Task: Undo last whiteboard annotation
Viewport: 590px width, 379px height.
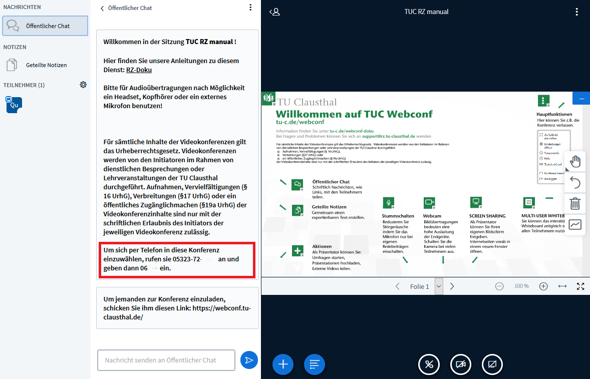Action: tap(575, 183)
